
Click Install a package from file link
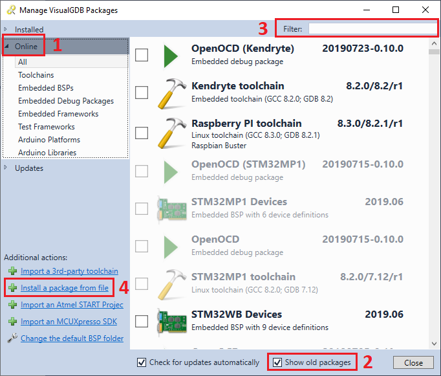click(65, 288)
